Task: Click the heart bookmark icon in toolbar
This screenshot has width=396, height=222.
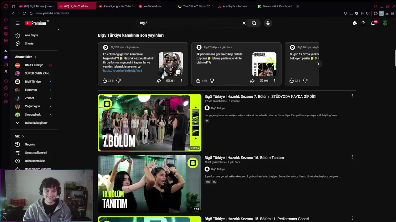Action: [x=368, y=13]
